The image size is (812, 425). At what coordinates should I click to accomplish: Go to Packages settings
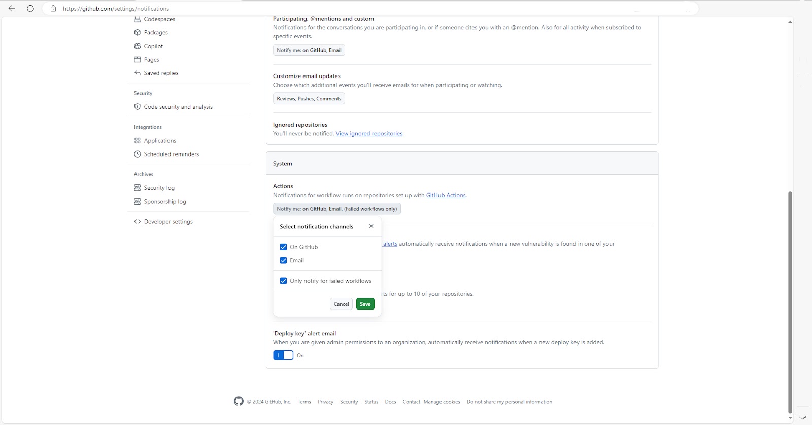coord(156,32)
